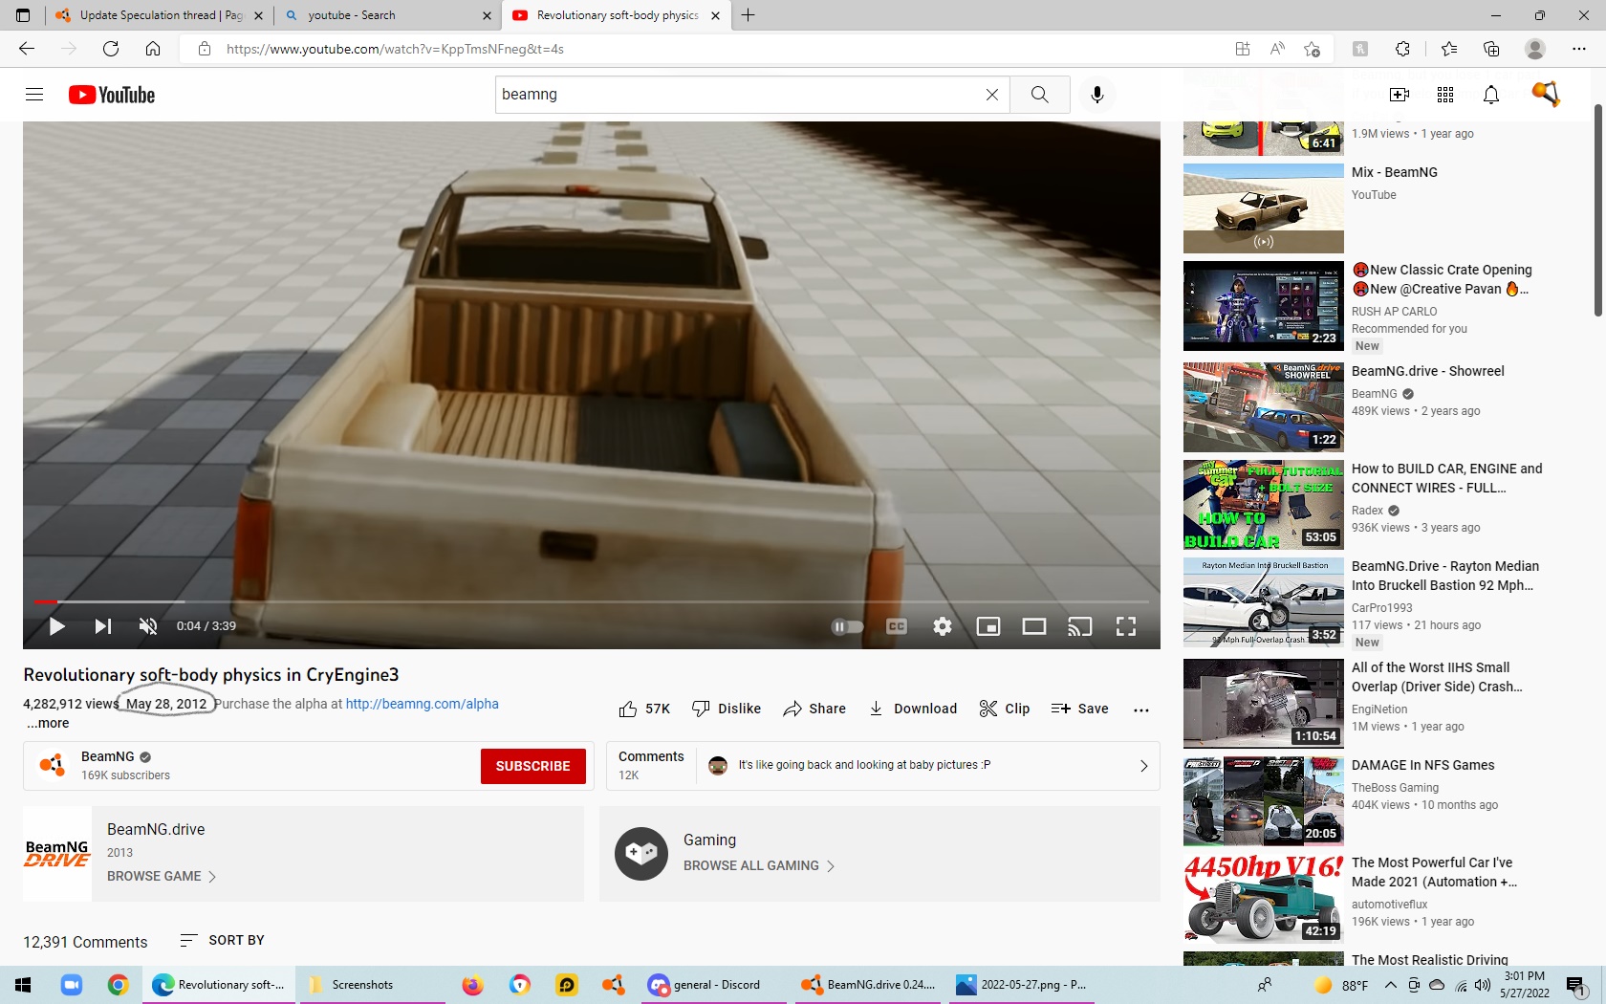1606x1004 pixels.
Task: Open browser Collections
Action: coord(1491,49)
